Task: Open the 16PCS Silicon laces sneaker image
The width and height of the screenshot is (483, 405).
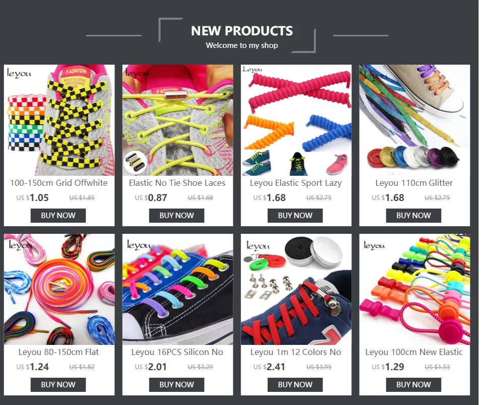Action: 178,289
